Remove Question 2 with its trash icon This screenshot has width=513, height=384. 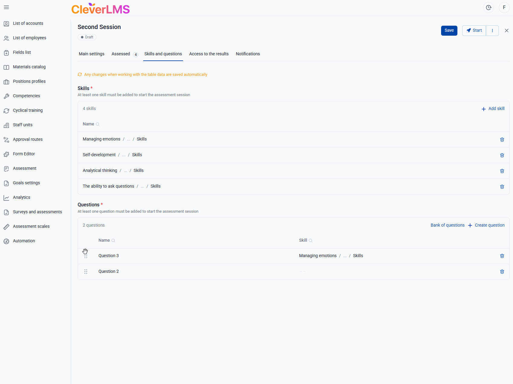[502, 272]
